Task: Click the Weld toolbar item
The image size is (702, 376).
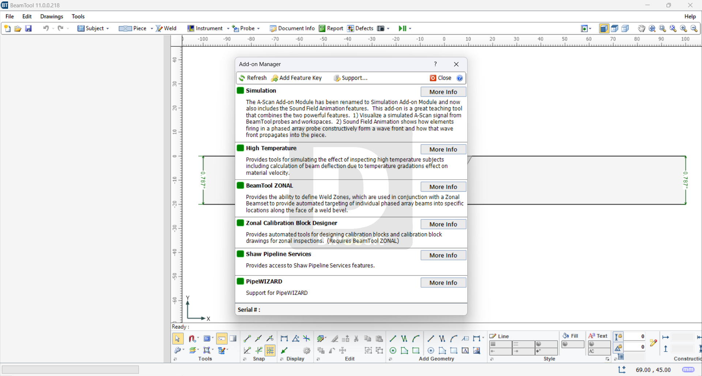Action: 166,28
